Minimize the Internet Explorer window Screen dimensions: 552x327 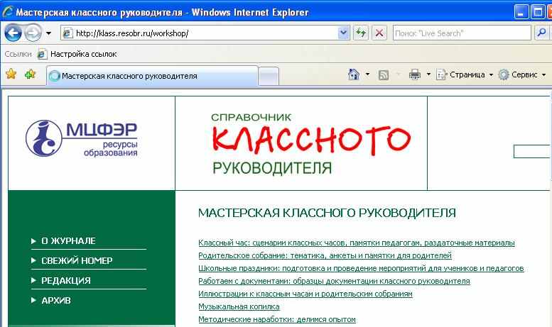521,12
